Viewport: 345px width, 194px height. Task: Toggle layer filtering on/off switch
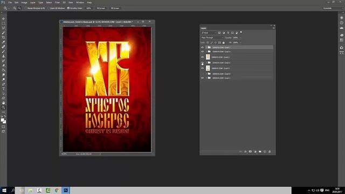[x=241, y=32]
